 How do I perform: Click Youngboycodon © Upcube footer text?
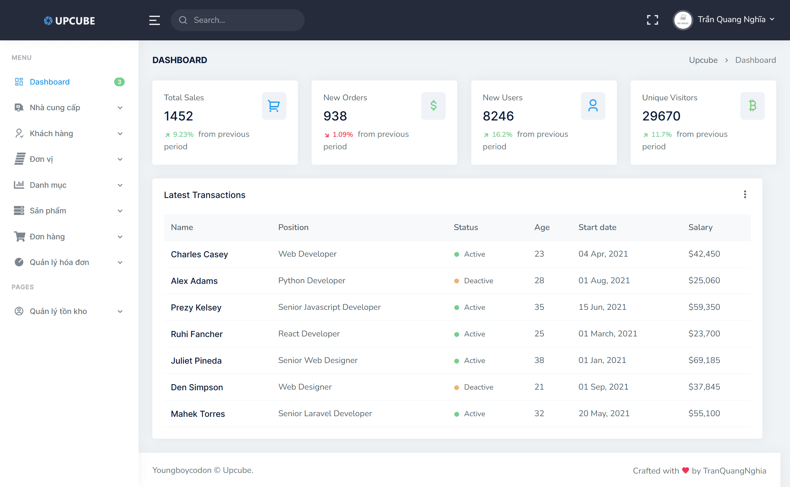pos(202,470)
